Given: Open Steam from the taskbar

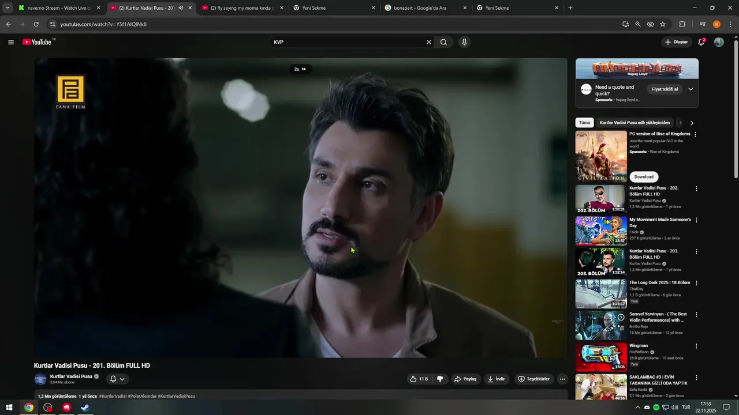Looking at the screenshot, I should pyautogui.click(x=85, y=408).
